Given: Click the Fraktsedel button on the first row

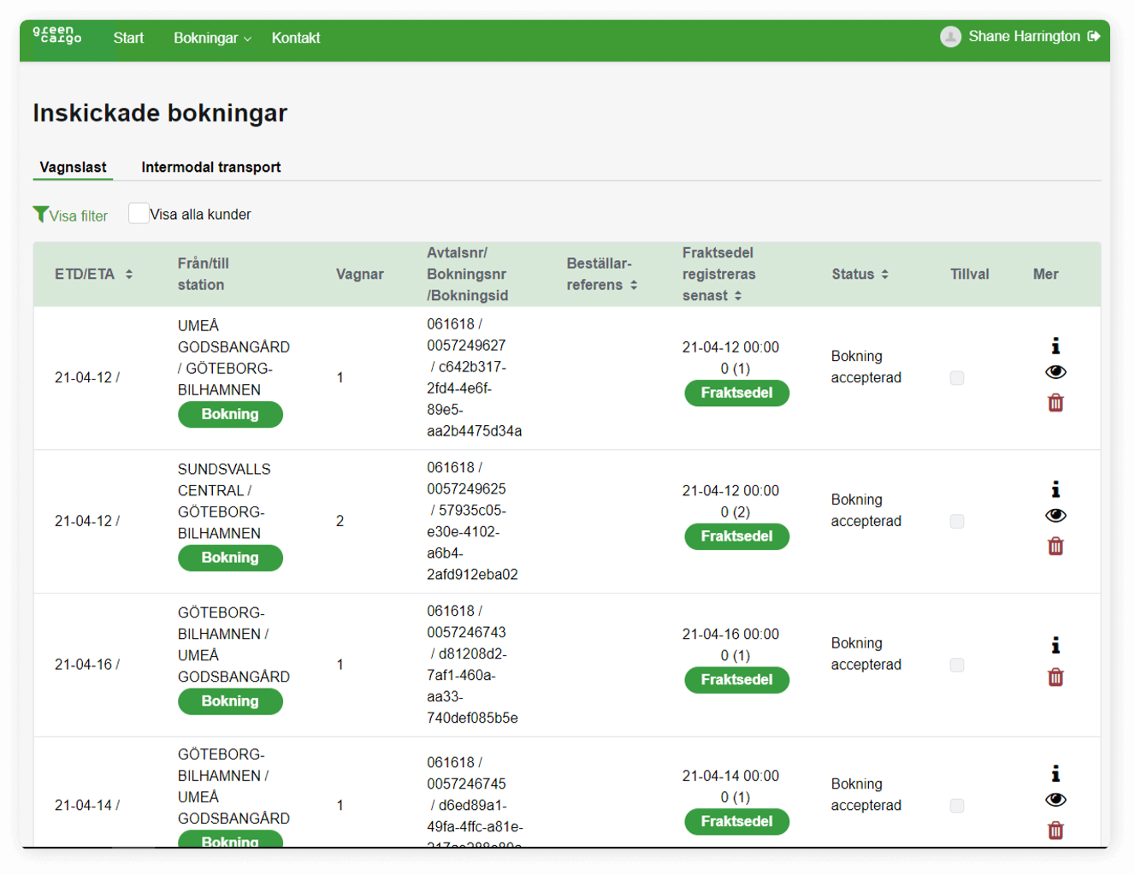Looking at the screenshot, I should tap(736, 393).
